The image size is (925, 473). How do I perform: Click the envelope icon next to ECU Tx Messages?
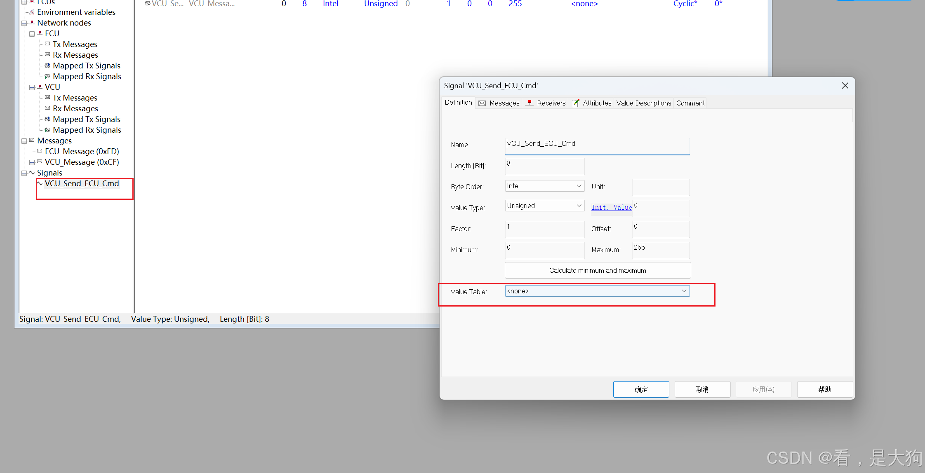click(x=47, y=44)
